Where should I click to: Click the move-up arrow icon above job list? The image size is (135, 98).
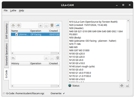[x=13, y=25]
